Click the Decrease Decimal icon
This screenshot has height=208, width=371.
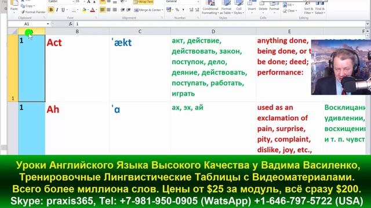click(x=197, y=10)
